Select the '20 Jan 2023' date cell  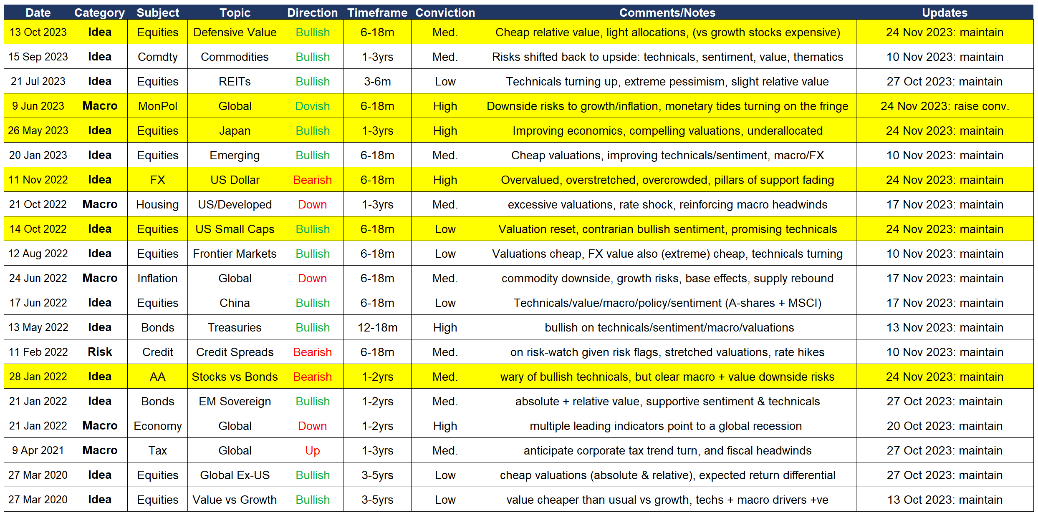38,155
